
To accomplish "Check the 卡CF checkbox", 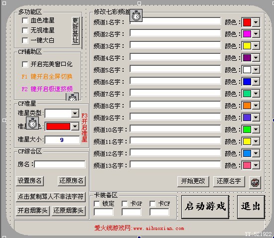I will pos(152,204).
